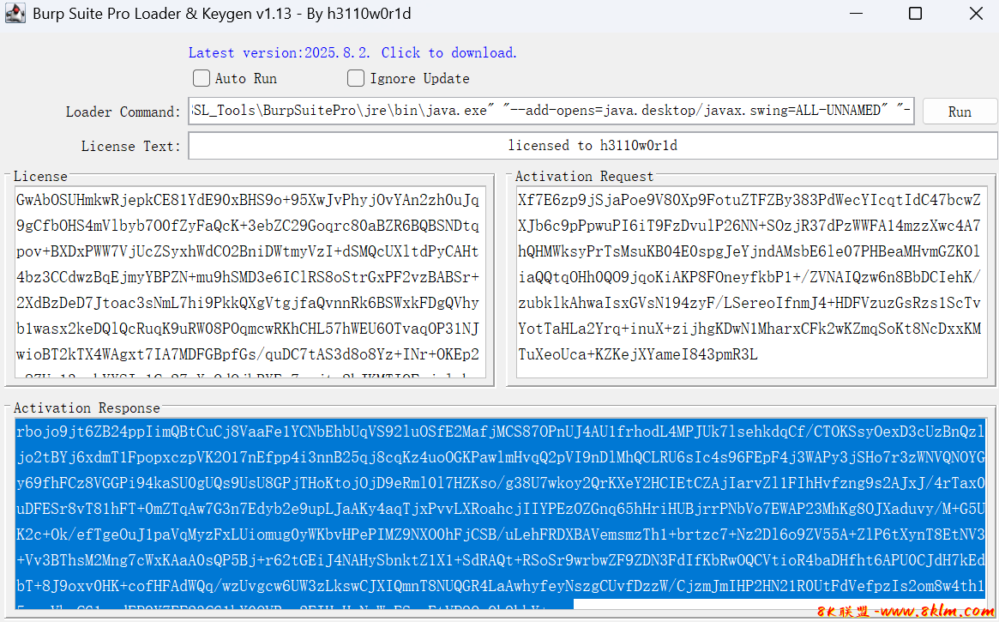The width and height of the screenshot is (999, 622).
Task: Toggle the Ignore Update checkbox
Action: coord(356,79)
